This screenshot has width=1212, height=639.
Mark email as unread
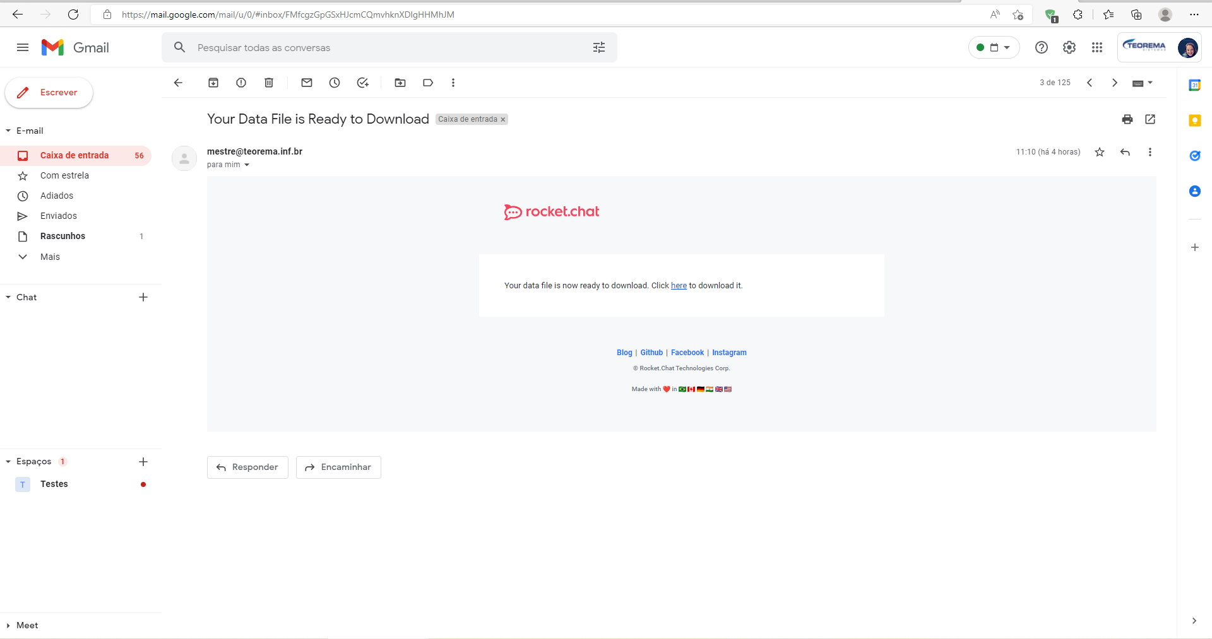(307, 83)
